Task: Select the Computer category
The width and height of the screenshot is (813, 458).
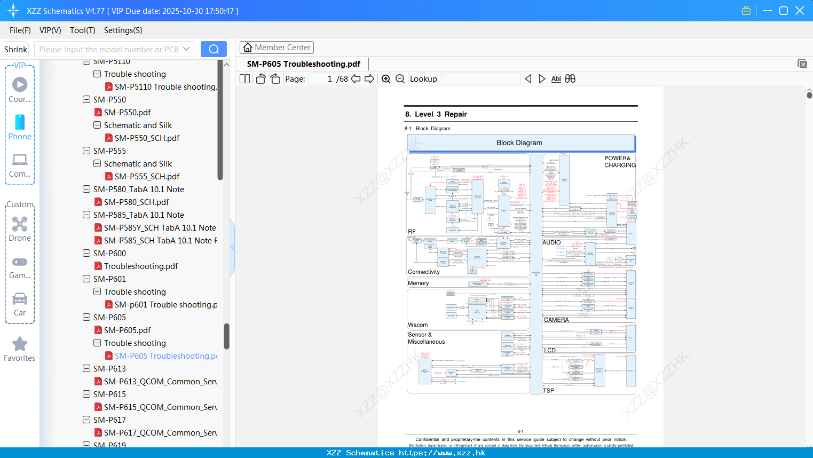Action: 20,165
